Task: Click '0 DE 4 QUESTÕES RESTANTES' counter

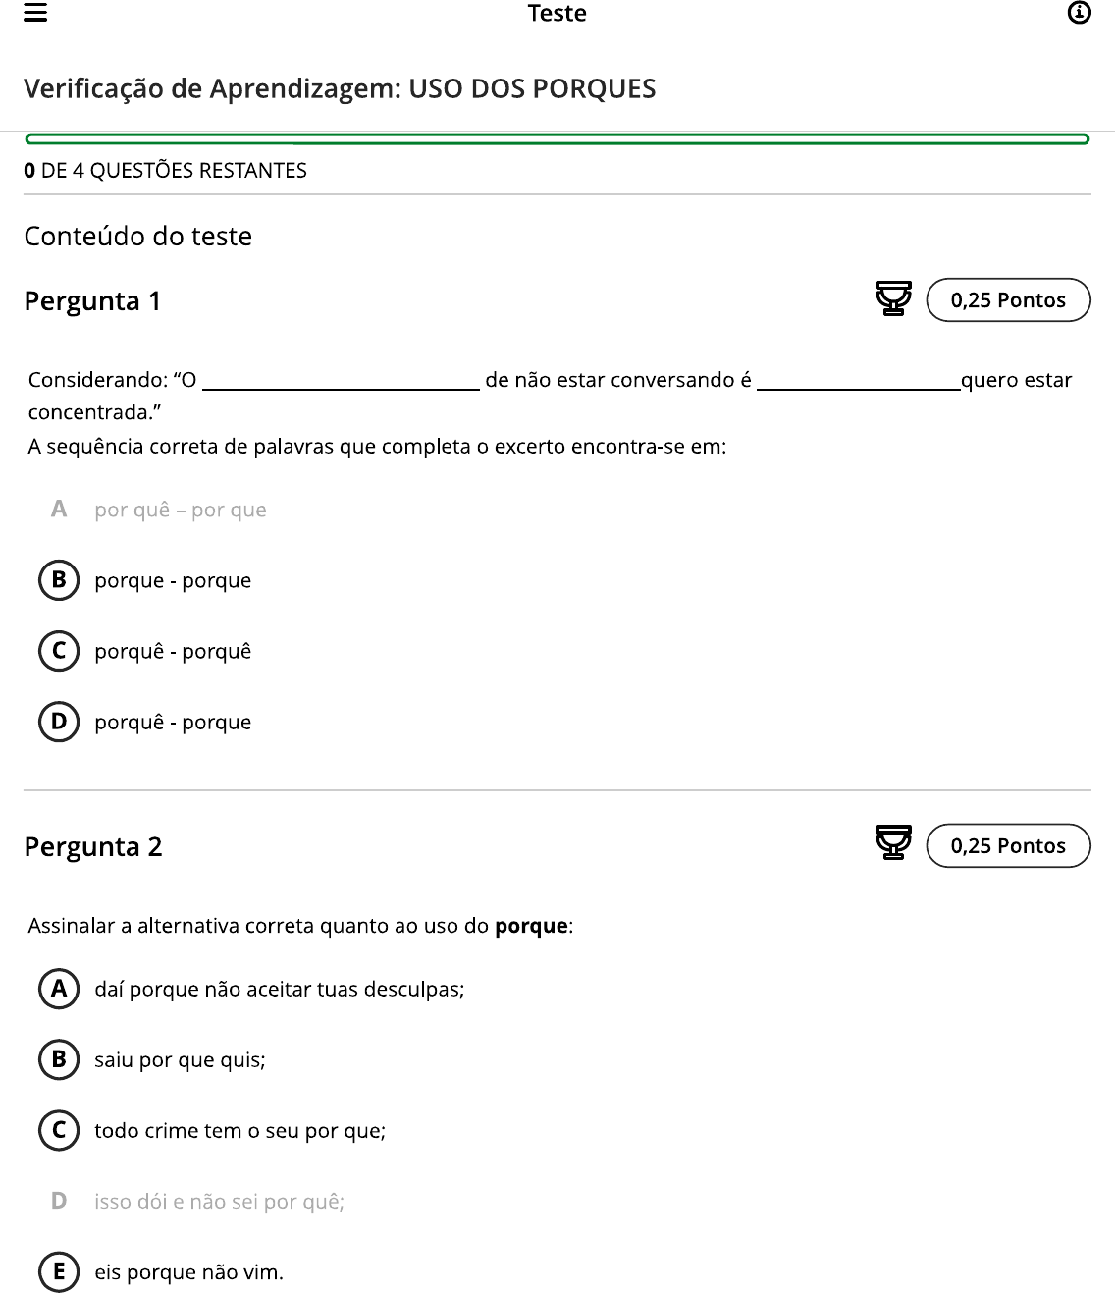Action: coord(166,171)
